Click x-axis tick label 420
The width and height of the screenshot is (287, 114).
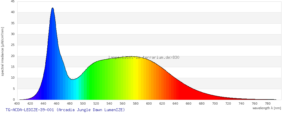click(30, 104)
